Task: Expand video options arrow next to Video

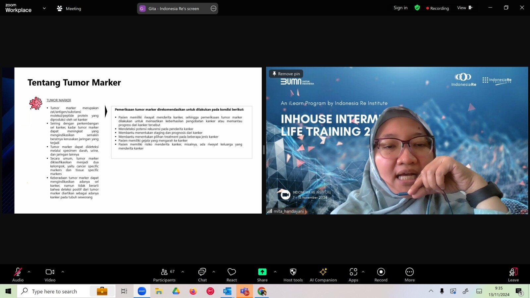Action: pyautogui.click(x=63, y=272)
